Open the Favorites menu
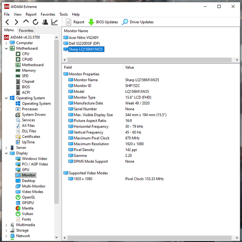 pos(48,14)
